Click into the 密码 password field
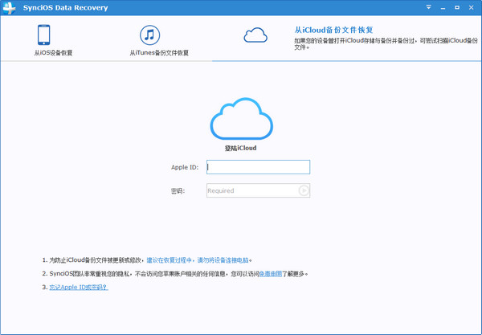The height and width of the screenshot is (335, 482). pyautogui.click(x=251, y=191)
